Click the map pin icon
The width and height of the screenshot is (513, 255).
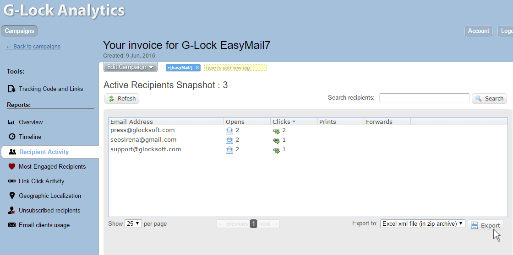pyautogui.click(x=12, y=196)
